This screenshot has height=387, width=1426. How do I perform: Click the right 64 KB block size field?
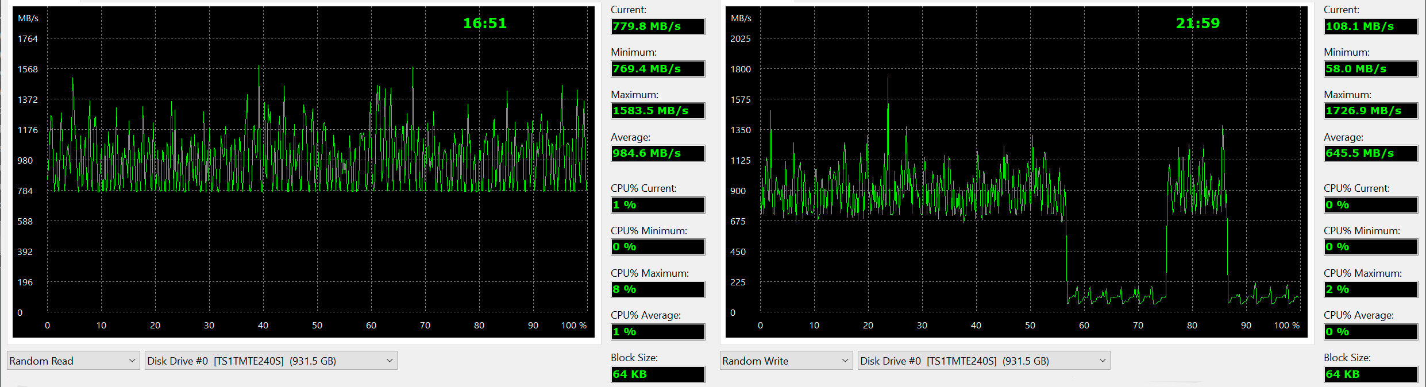(1371, 374)
